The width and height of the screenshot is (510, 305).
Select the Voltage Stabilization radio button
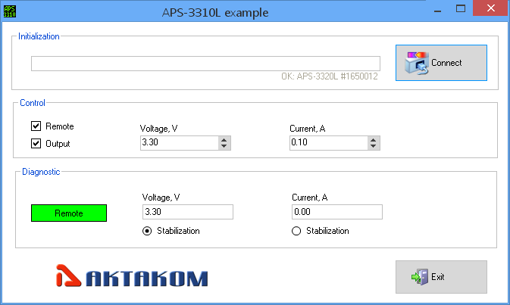tap(147, 231)
